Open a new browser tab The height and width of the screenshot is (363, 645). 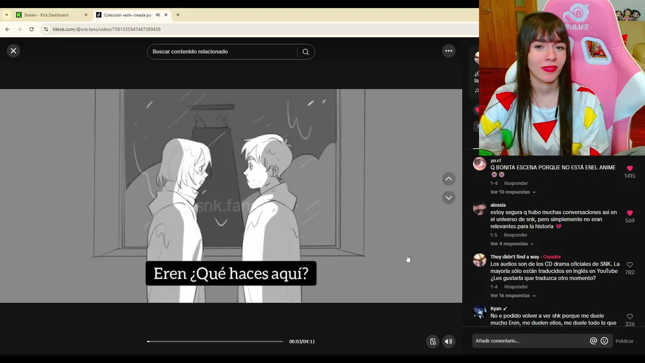178,15
